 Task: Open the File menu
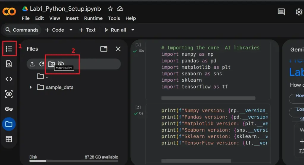[26, 18]
